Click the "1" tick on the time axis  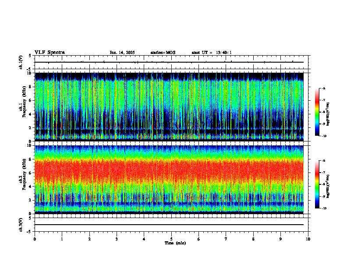(62, 239)
